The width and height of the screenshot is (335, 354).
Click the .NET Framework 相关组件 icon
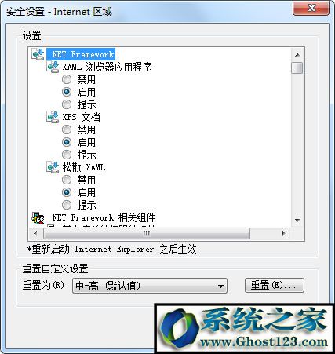pyautogui.click(x=38, y=217)
